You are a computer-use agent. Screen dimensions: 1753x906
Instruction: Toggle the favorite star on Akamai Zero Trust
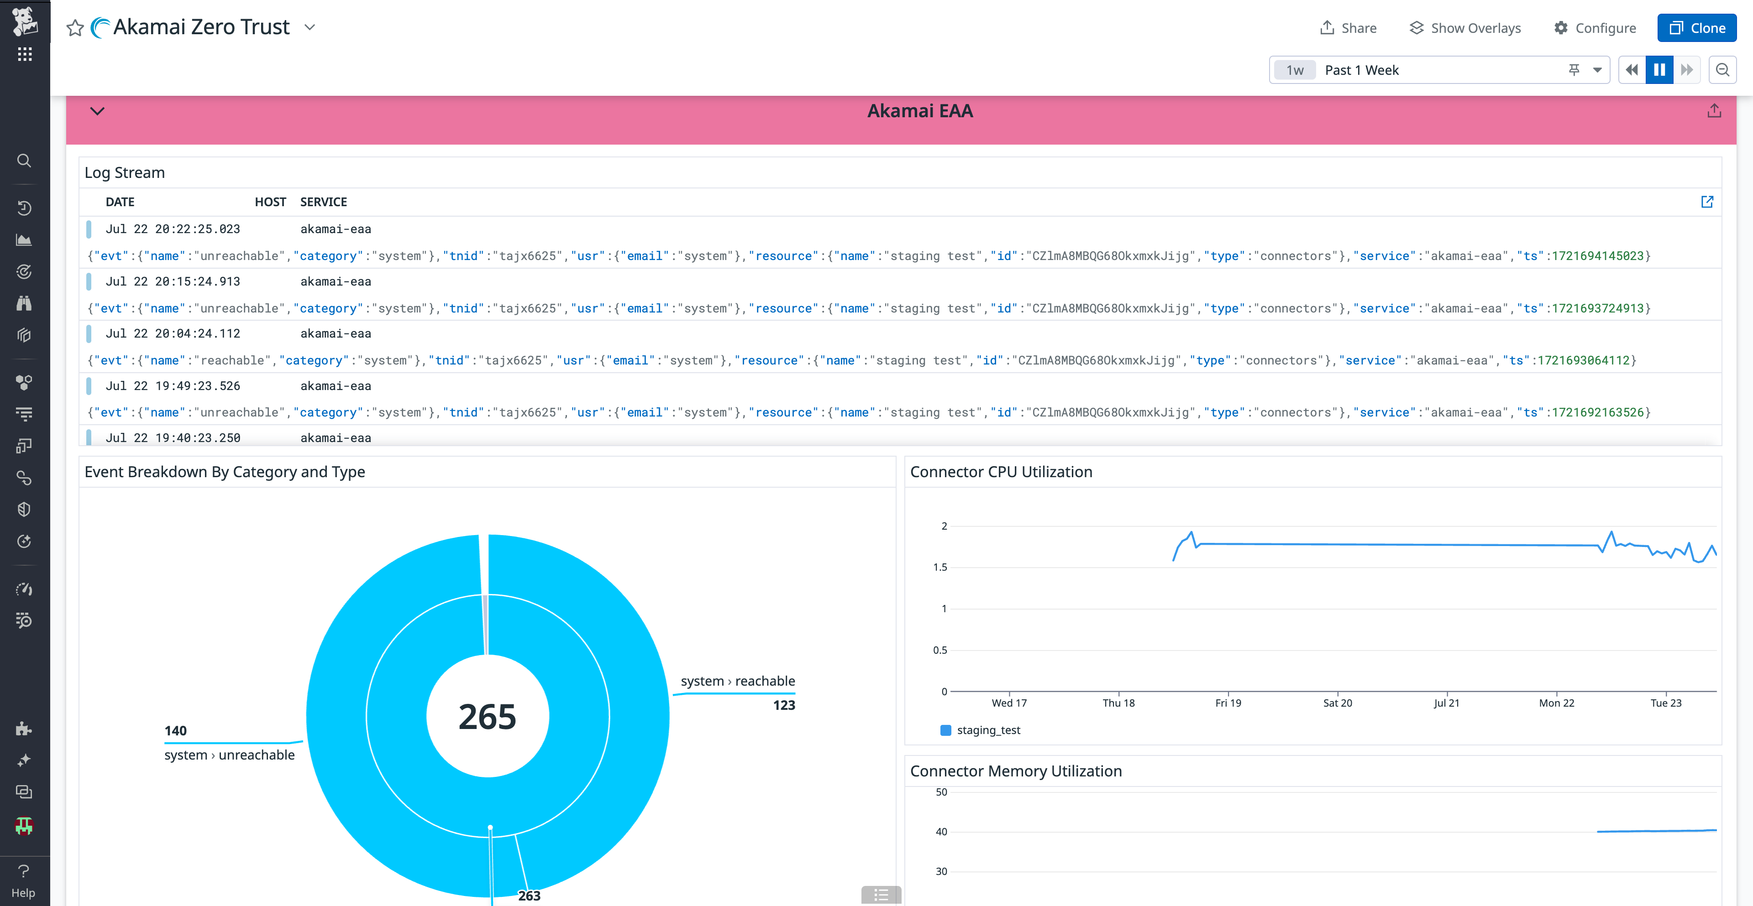pos(75,28)
